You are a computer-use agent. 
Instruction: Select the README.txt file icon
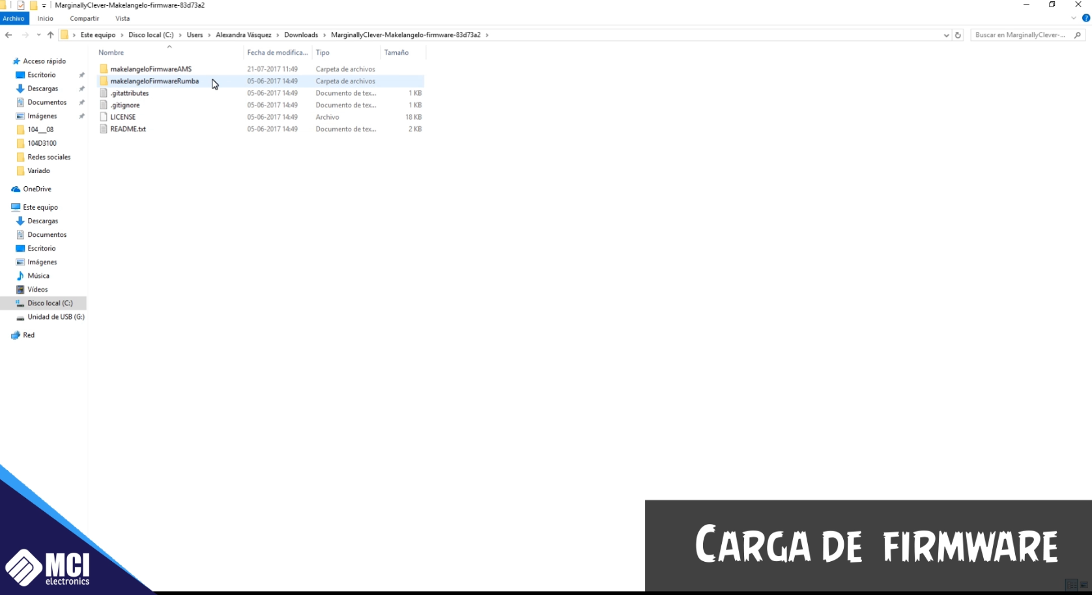[x=104, y=129]
